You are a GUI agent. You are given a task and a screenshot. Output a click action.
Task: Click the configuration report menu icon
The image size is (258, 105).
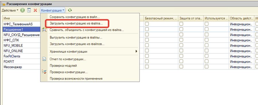[44, 59]
